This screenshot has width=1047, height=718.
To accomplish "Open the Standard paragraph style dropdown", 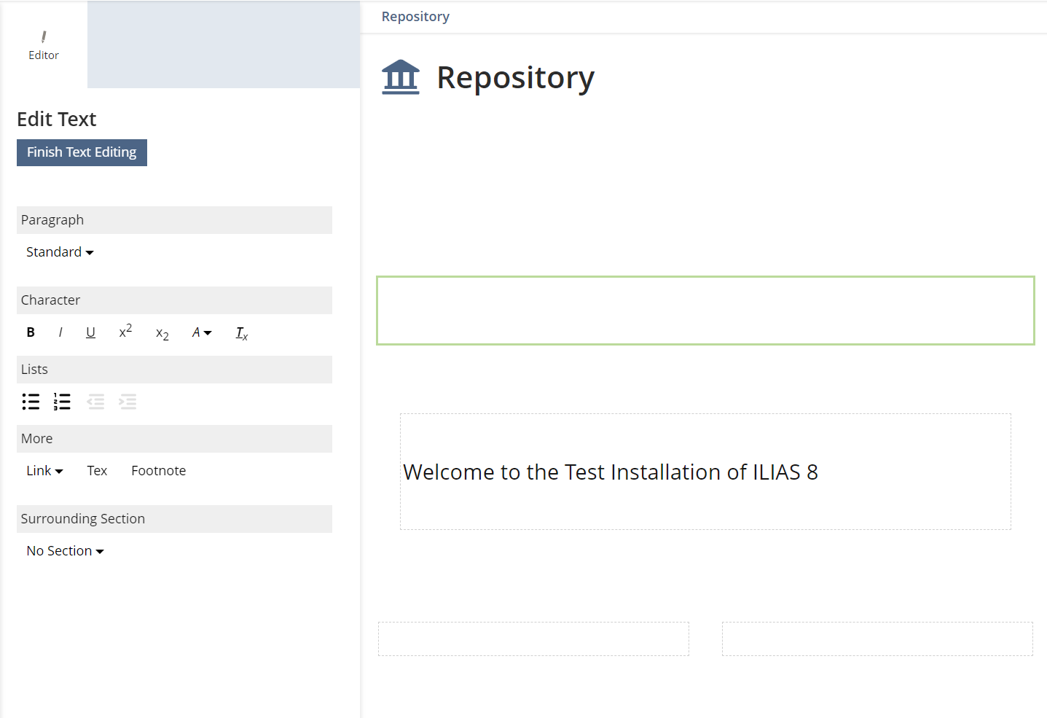I will 60,252.
